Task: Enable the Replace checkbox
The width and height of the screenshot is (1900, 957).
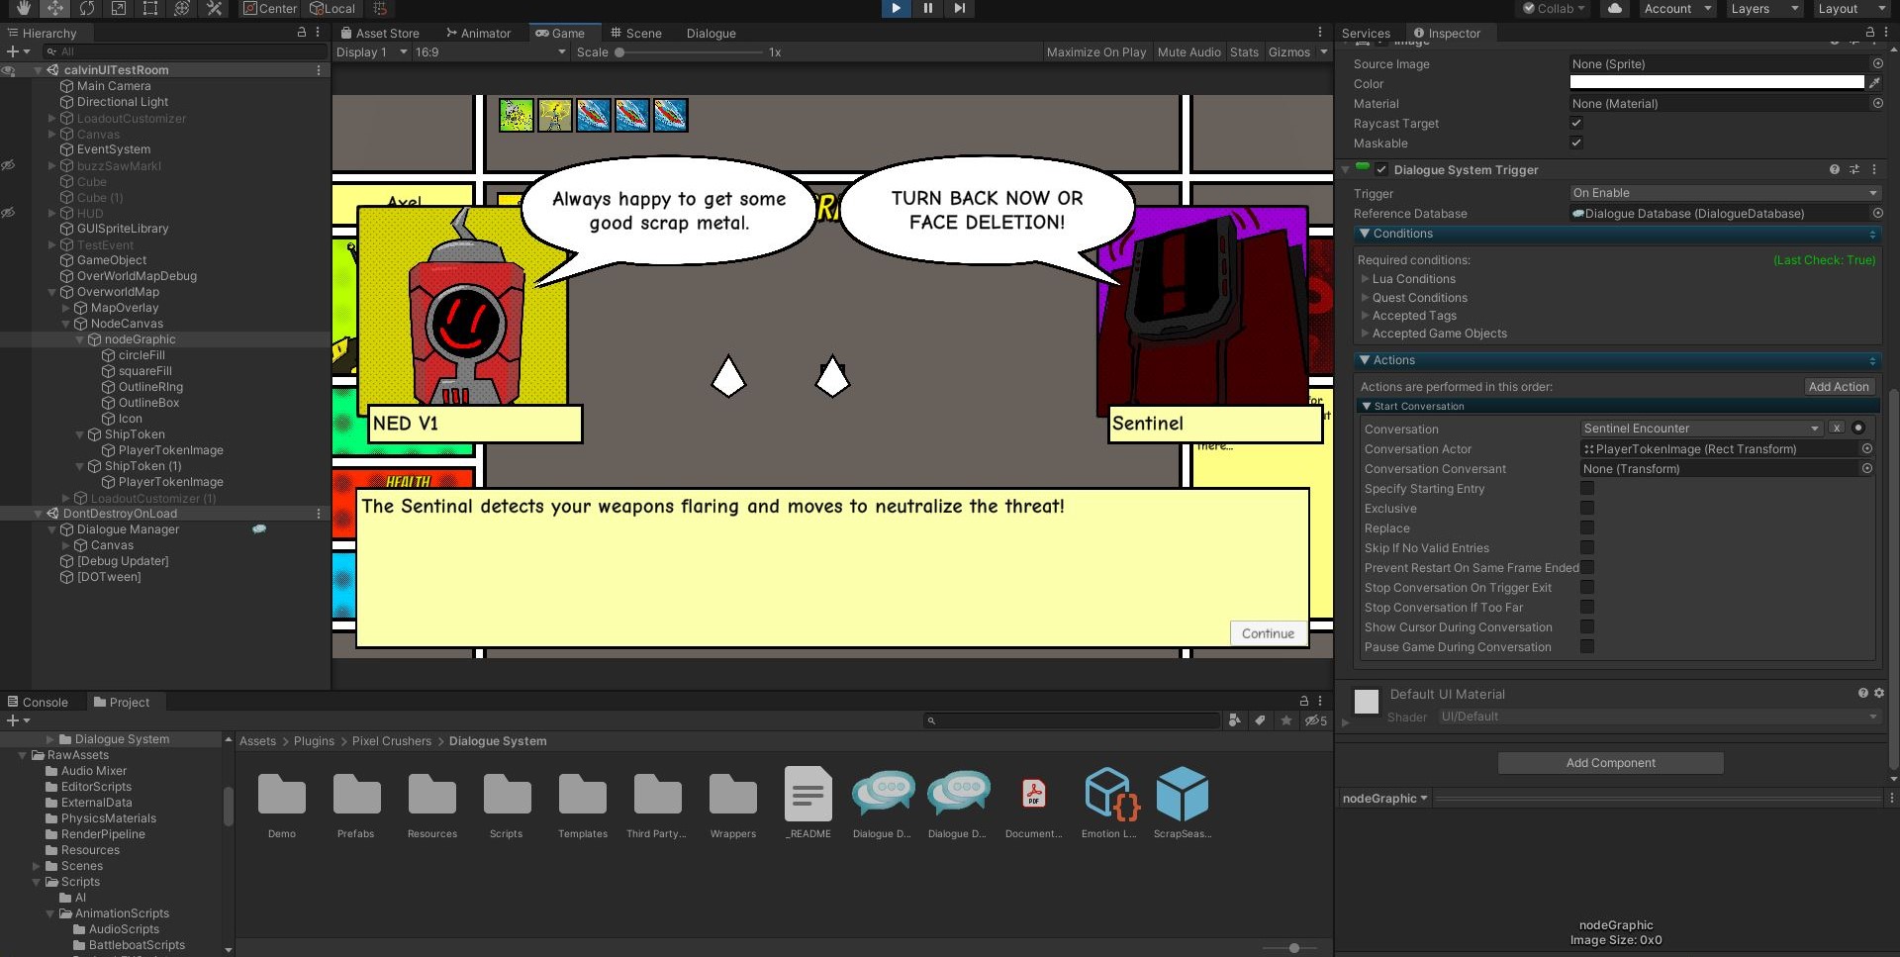Action: (1587, 527)
